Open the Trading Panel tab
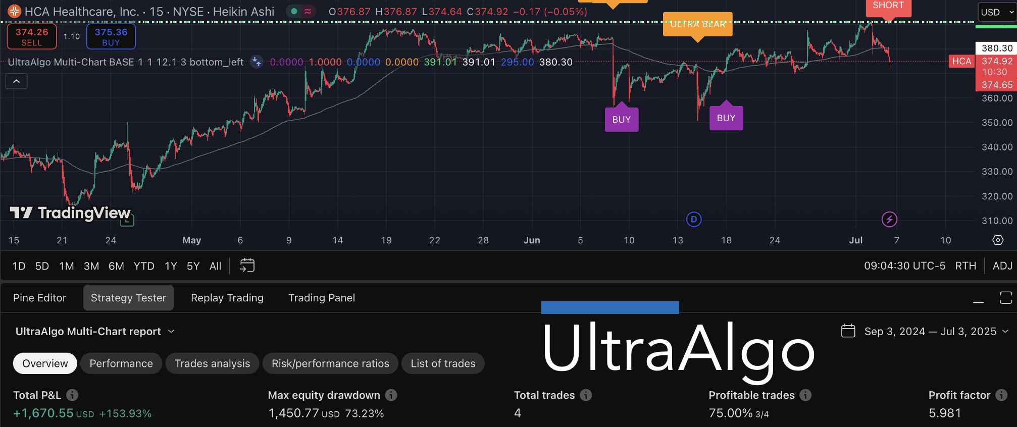1017x427 pixels. pyautogui.click(x=322, y=298)
